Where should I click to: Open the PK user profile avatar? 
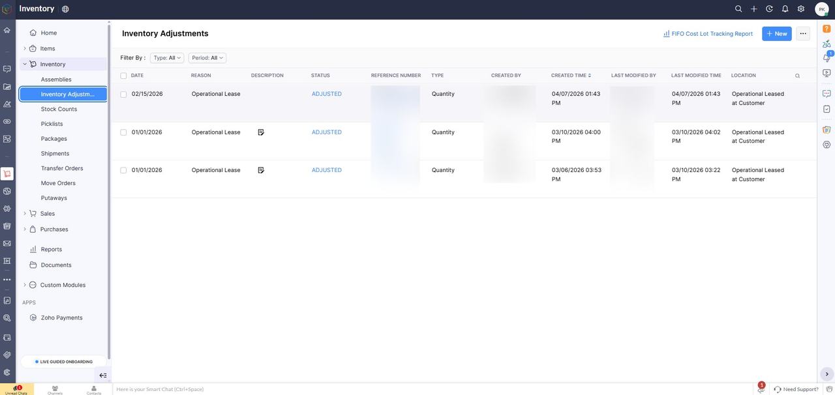pos(822,9)
